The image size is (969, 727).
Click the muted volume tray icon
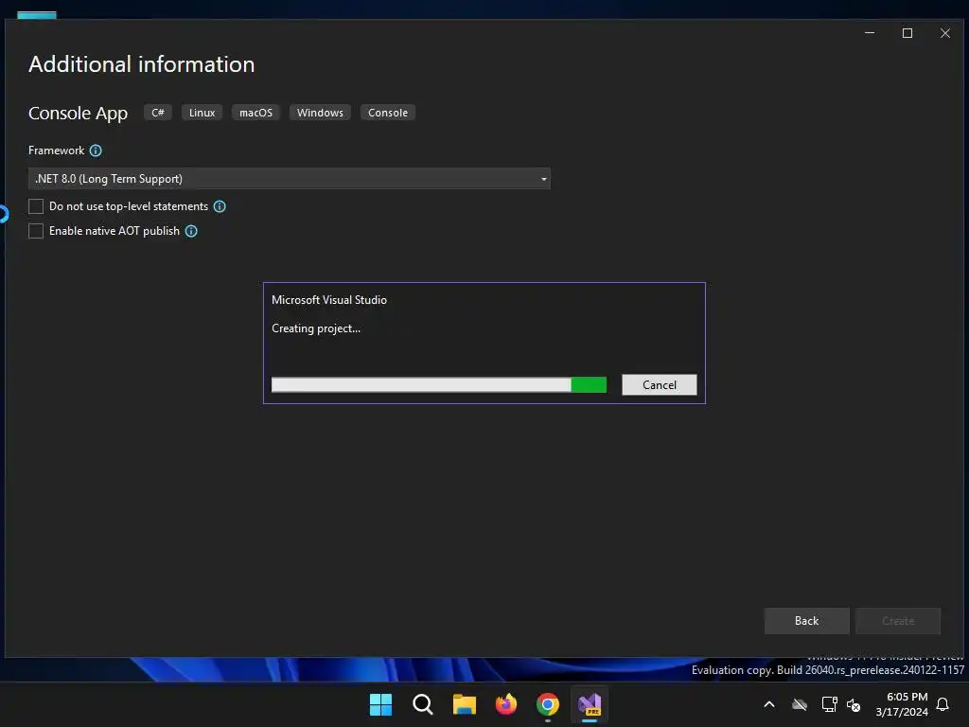click(x=854, y=704)
